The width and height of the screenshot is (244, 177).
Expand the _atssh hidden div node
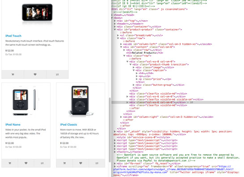tap(115, 131)
